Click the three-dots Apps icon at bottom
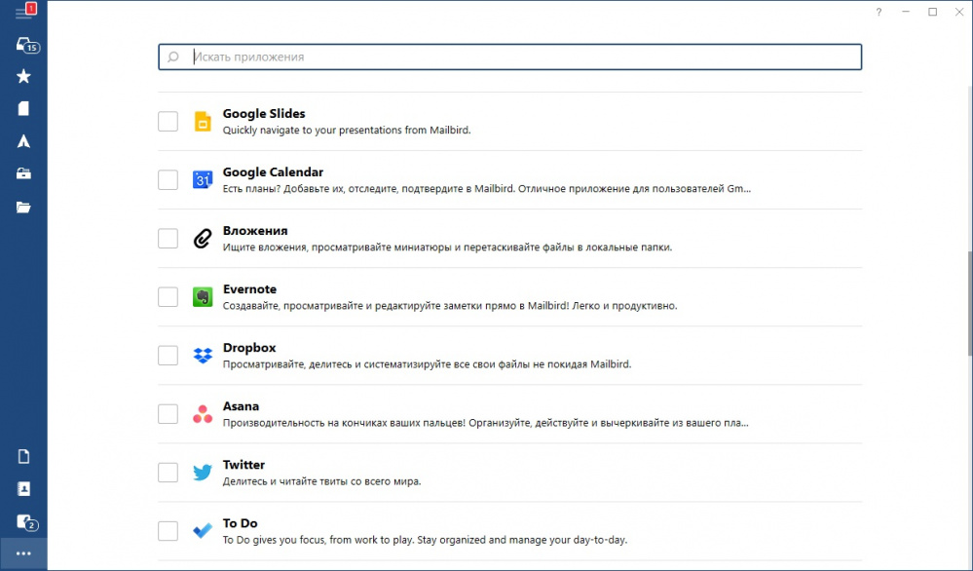This screenshot has width=973, height=571. click(x=23, y=553)
